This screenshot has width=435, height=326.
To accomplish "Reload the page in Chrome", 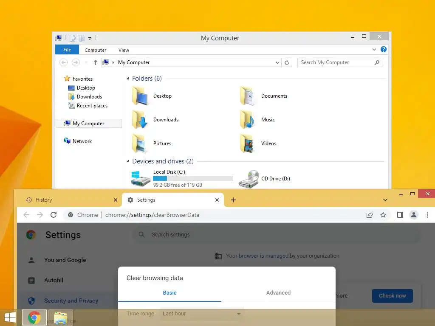I will [x=54, y=215].
